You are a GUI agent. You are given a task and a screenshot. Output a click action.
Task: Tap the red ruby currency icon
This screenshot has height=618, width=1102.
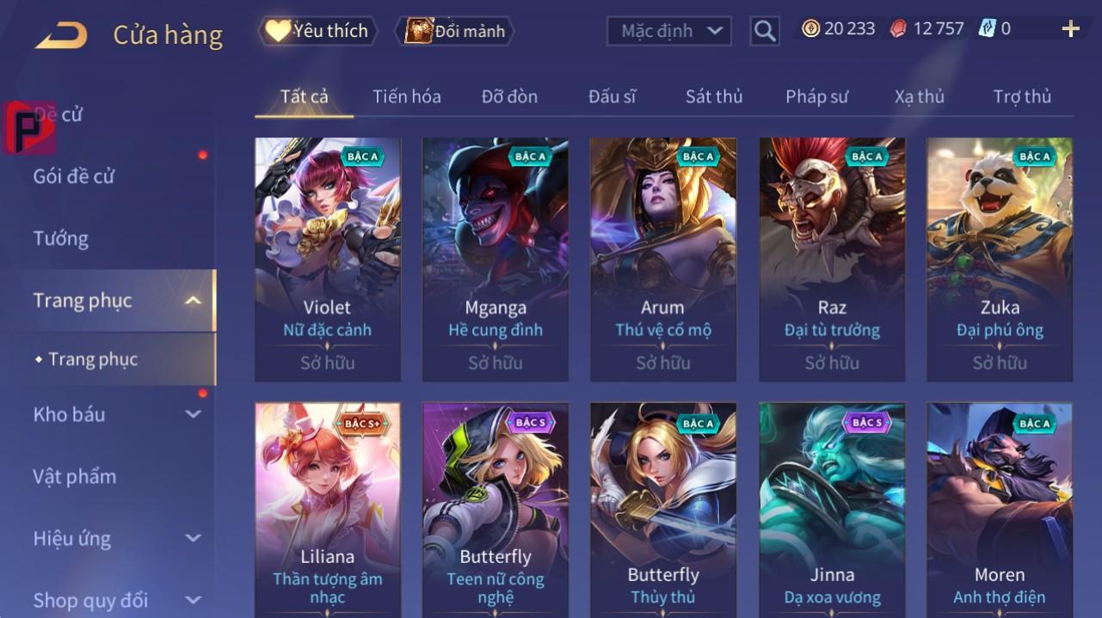tap(898, 29)
